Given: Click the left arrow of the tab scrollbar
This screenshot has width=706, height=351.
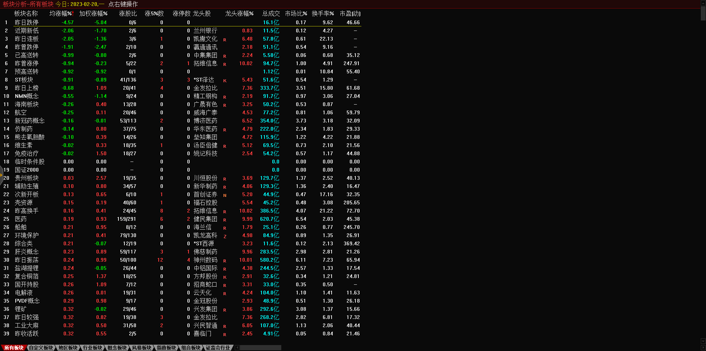Looking at the screenshot, I should [237, 348].
